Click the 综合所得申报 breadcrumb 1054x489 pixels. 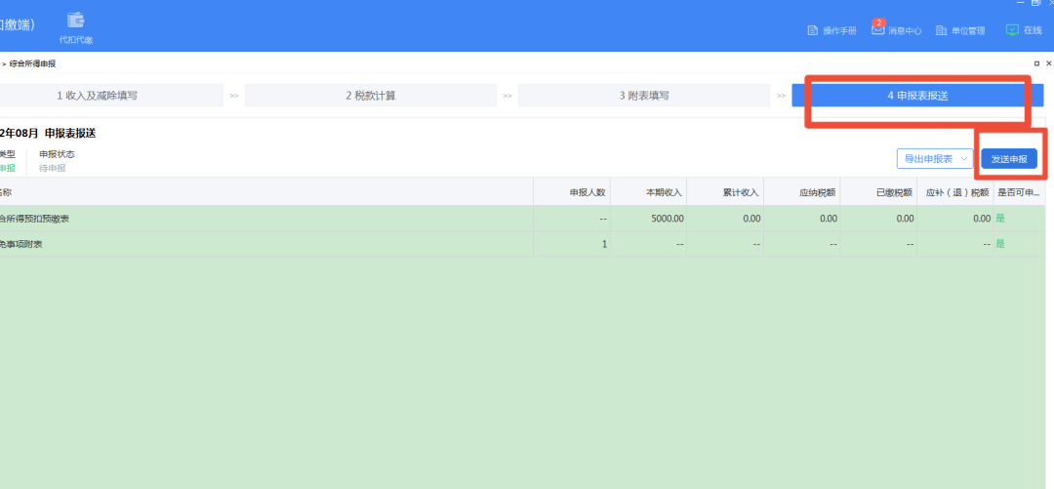[32, 63]
